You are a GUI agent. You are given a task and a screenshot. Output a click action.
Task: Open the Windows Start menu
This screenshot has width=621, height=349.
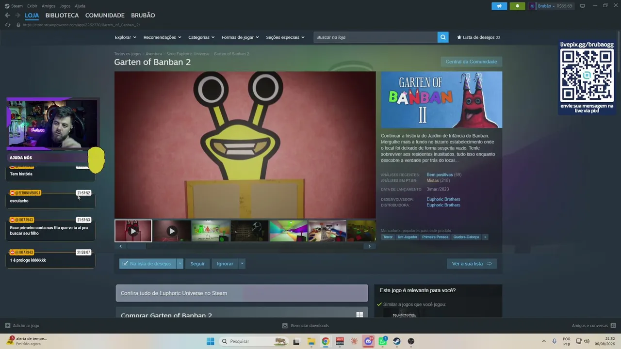point(210,341)
